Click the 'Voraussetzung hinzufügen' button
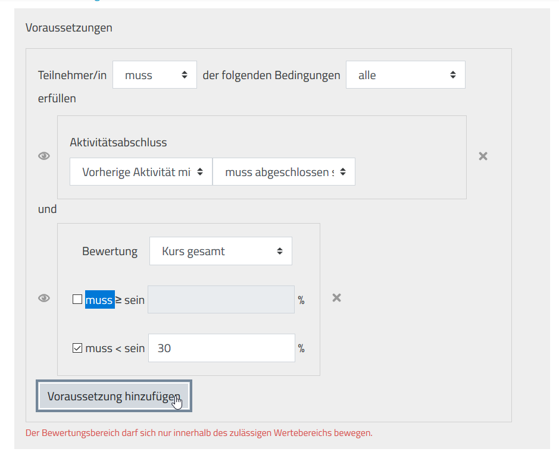Image resolution: width=559 pixels, height=455 pixels. (114, 396)
